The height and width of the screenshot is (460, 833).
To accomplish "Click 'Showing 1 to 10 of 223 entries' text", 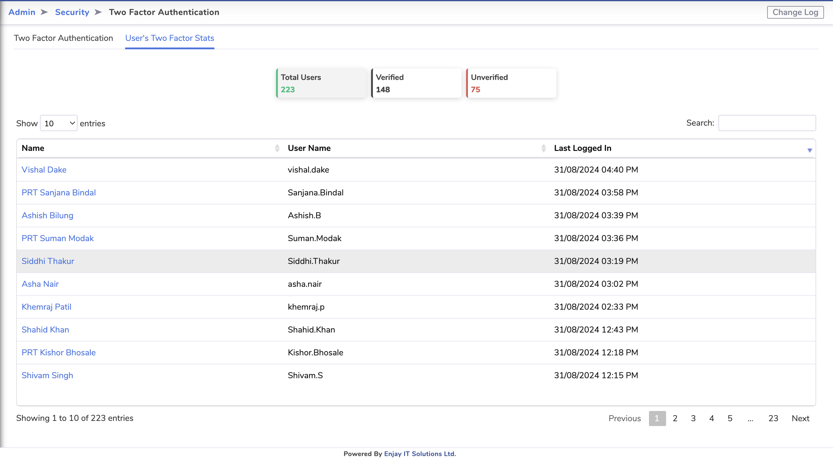I will pos(75,418).
